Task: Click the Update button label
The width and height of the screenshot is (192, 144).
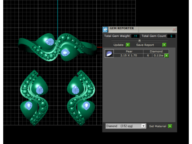Action: point(118,45)
